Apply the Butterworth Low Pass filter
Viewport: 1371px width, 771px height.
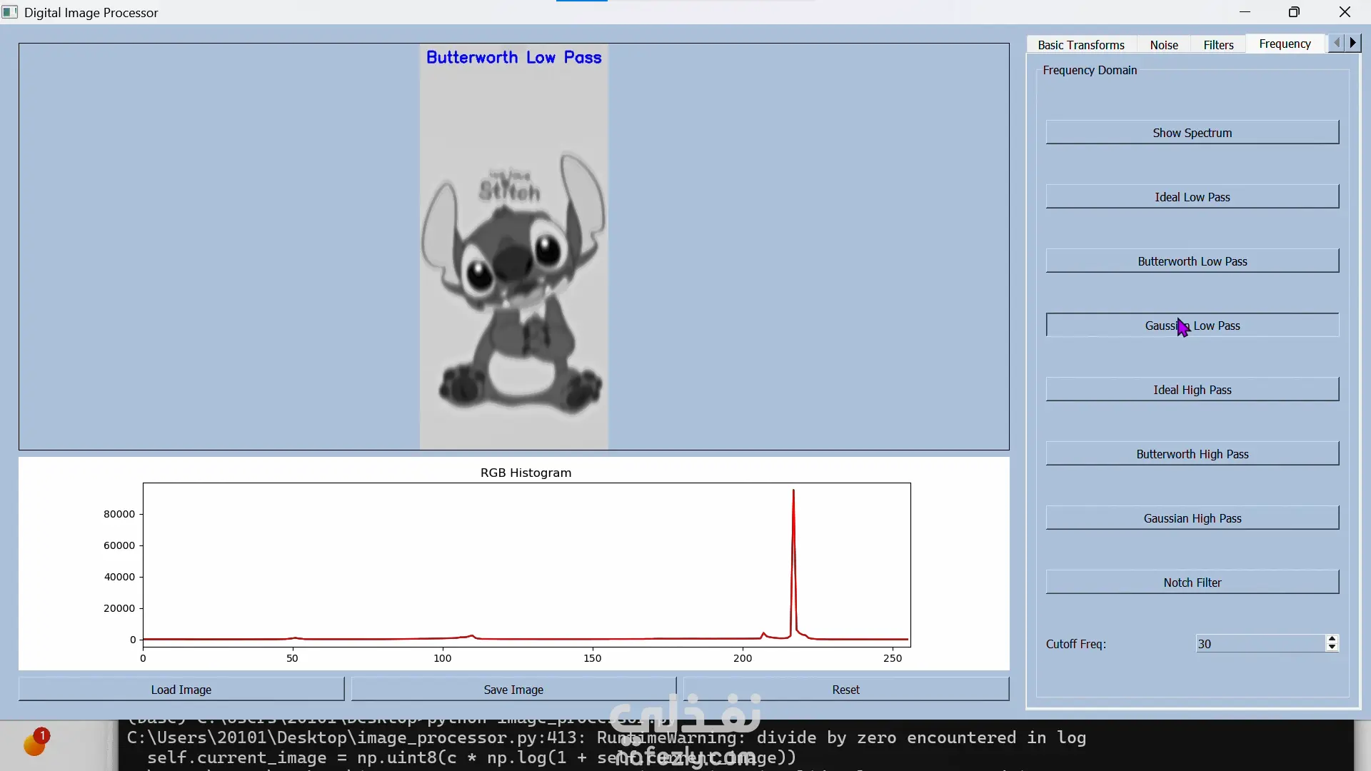1192,261
